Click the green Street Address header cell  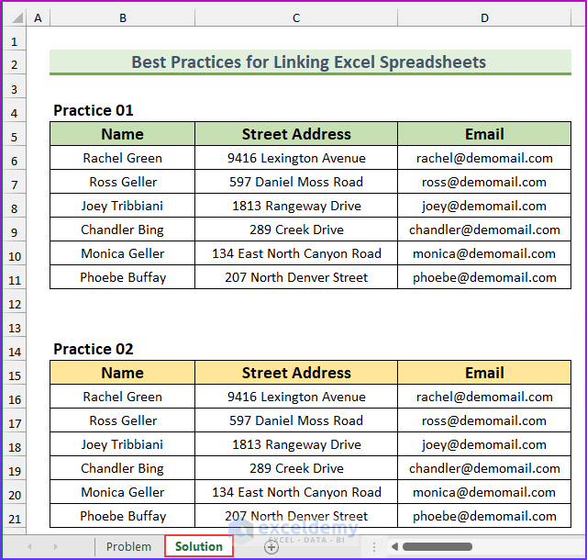pos(296,134)
